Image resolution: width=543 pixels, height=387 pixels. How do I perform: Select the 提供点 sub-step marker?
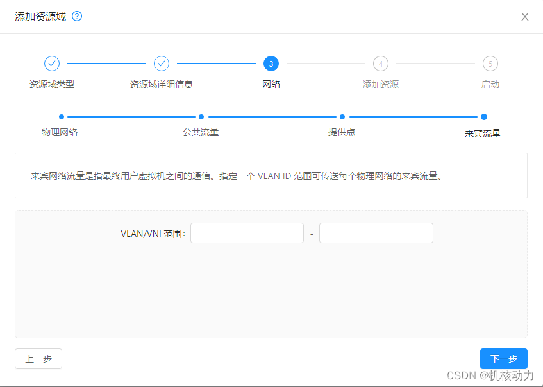pos(342,117)
